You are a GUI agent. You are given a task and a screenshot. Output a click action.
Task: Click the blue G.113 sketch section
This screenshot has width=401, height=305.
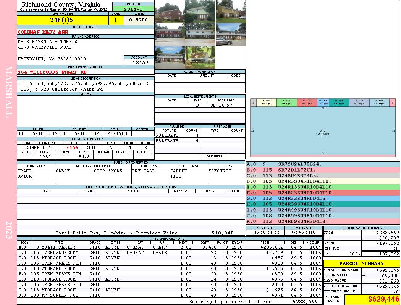pos(323,102)
